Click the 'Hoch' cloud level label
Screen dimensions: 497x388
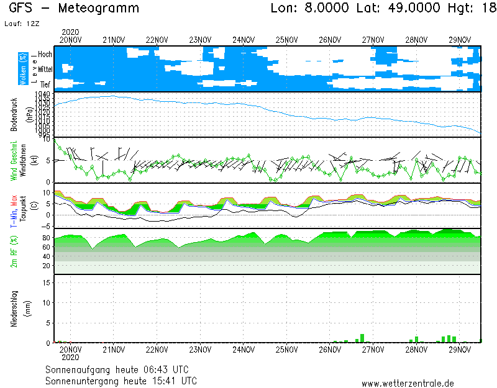point(45,54)
